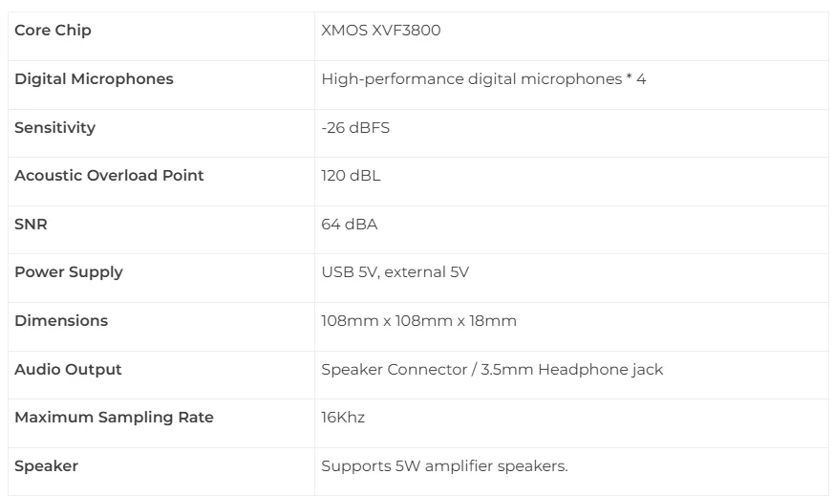Screen dimensions: 834x496
Task: Click the Core Chip row label
Action: [53, 31]
